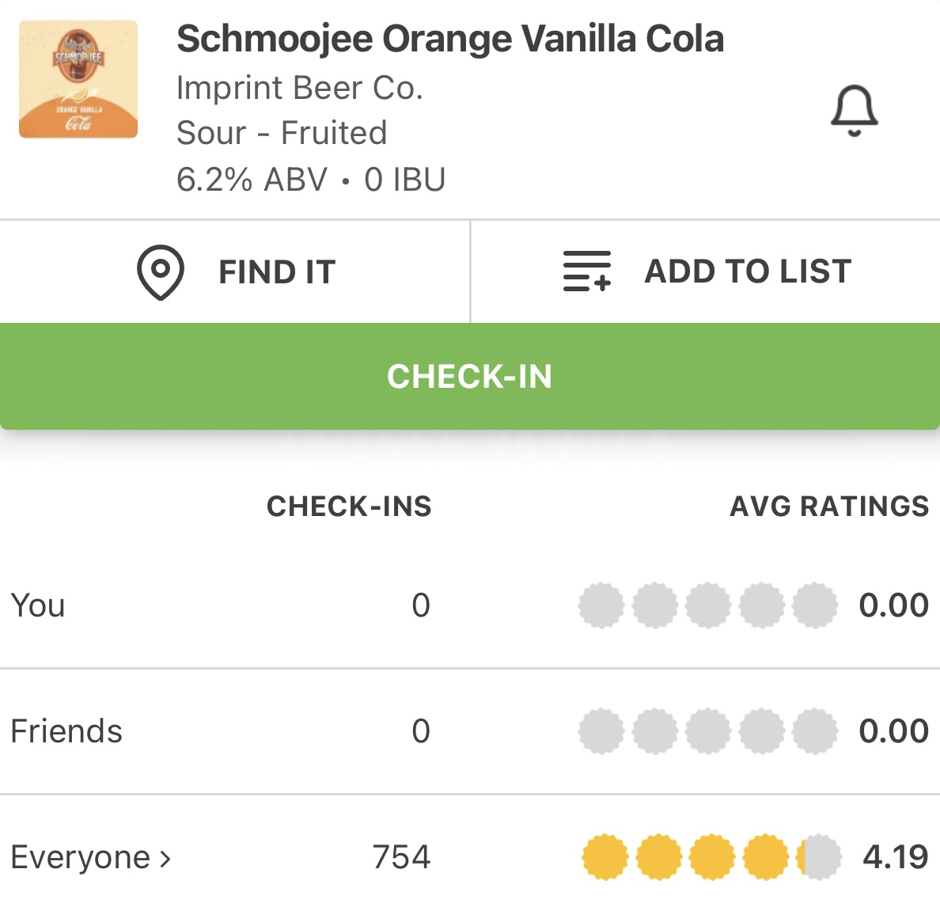The image size is (940, 907).
Task: Click the first yellow star in Everyone row
Action: (x=605, y=857)
